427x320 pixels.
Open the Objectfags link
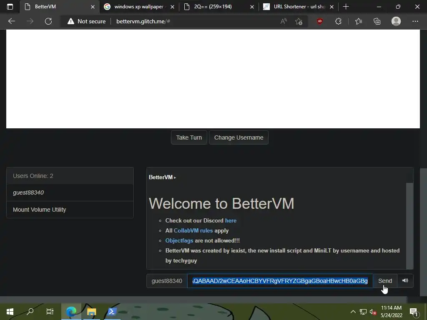pos(179,240)
